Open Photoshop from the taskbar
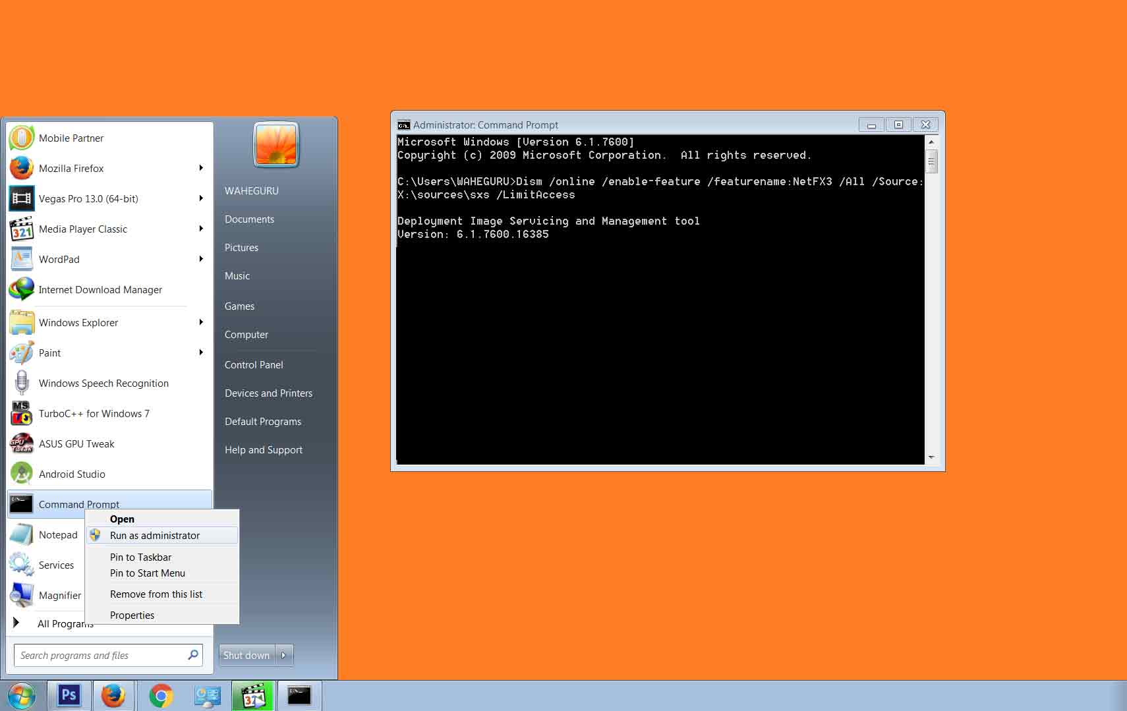The height and width of the screenshot is (711, 1127). (69, 695)
